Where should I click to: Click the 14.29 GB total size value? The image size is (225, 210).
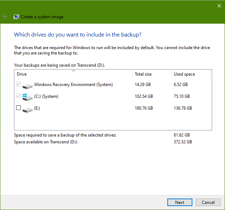click(143, 85)
